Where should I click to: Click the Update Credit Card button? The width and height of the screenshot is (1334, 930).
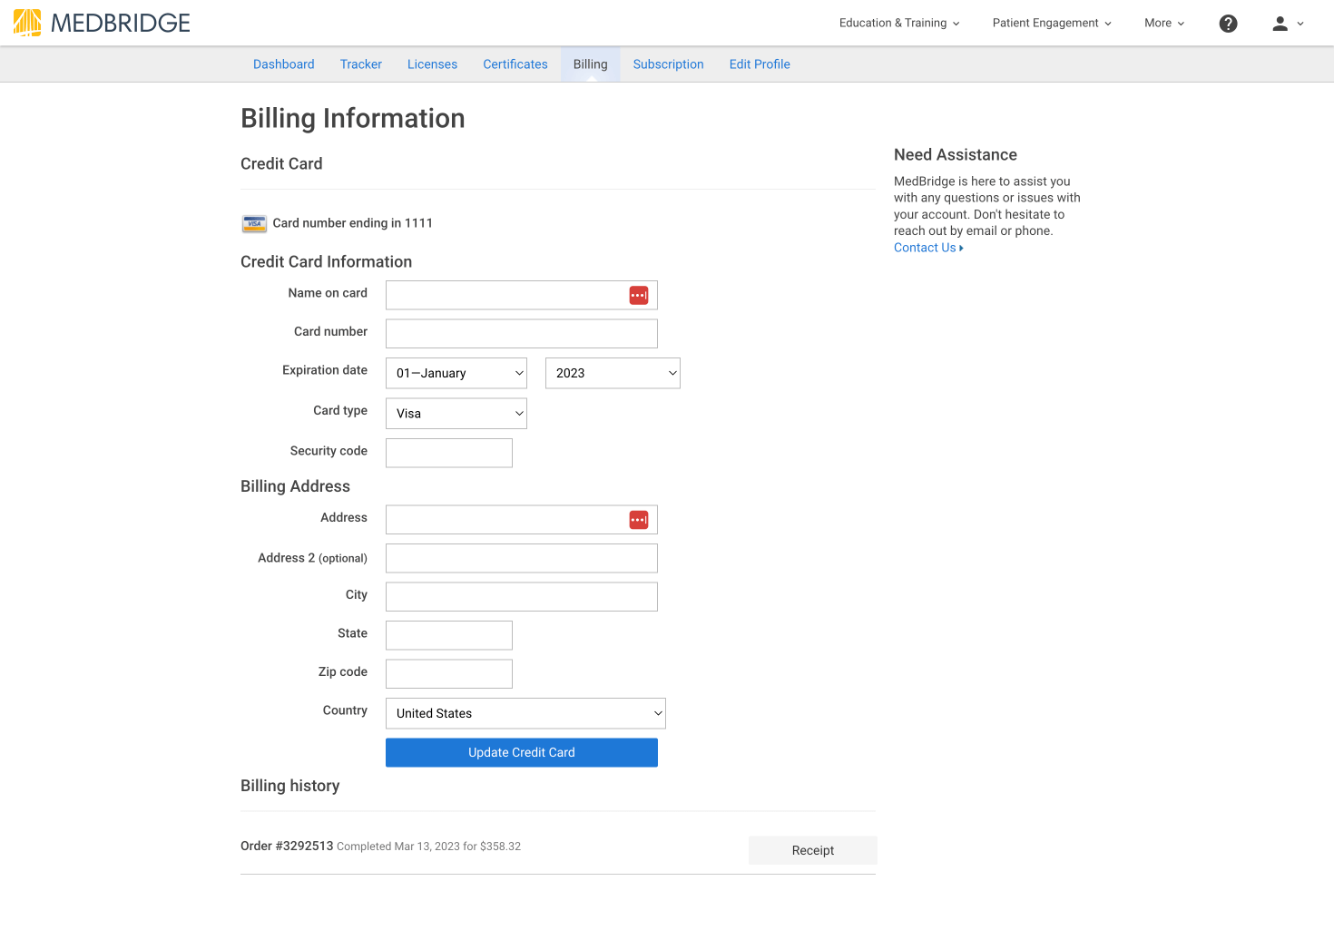[521, 752]
